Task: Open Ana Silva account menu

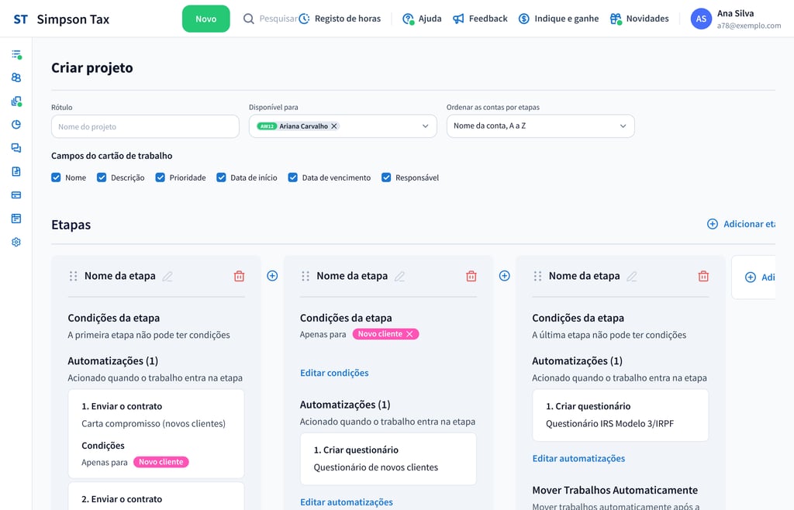Action: click(735, 19)
